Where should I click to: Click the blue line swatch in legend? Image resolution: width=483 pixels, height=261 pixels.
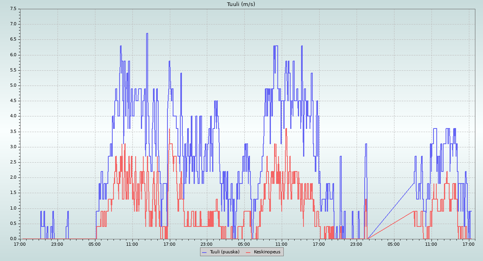(x=204, y=252)
